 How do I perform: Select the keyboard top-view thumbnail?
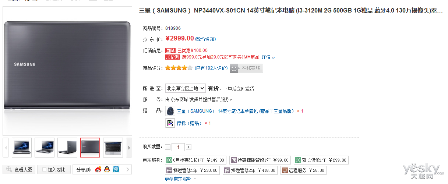[x=113, y=148]
